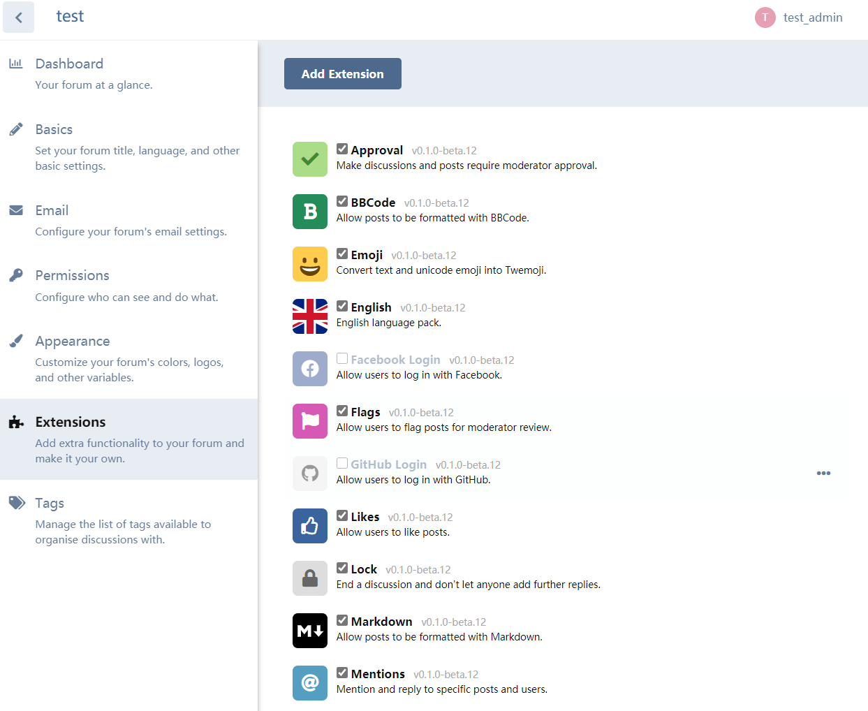Open Email settings page
This screenshot has width=868, height=711.
pos(128,220)
